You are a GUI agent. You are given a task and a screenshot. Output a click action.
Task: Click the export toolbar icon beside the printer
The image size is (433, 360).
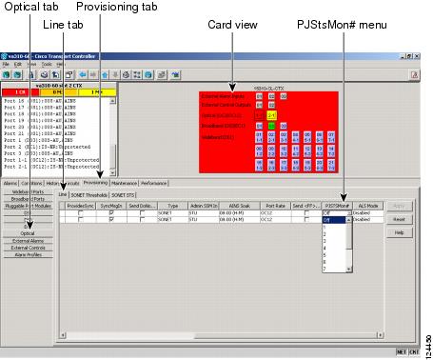55,75
